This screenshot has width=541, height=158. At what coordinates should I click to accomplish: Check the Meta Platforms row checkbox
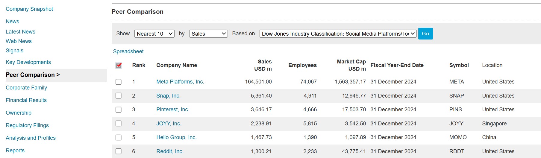point(119,82)
